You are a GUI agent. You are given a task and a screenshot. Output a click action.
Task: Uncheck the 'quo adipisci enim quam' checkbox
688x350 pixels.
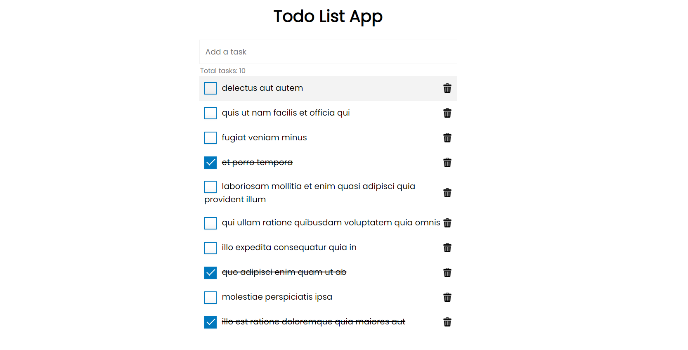tap(210, 273)
